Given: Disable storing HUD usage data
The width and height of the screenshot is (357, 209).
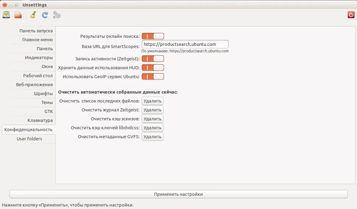Looking at the screenshot, I should (x=153, y=67).
